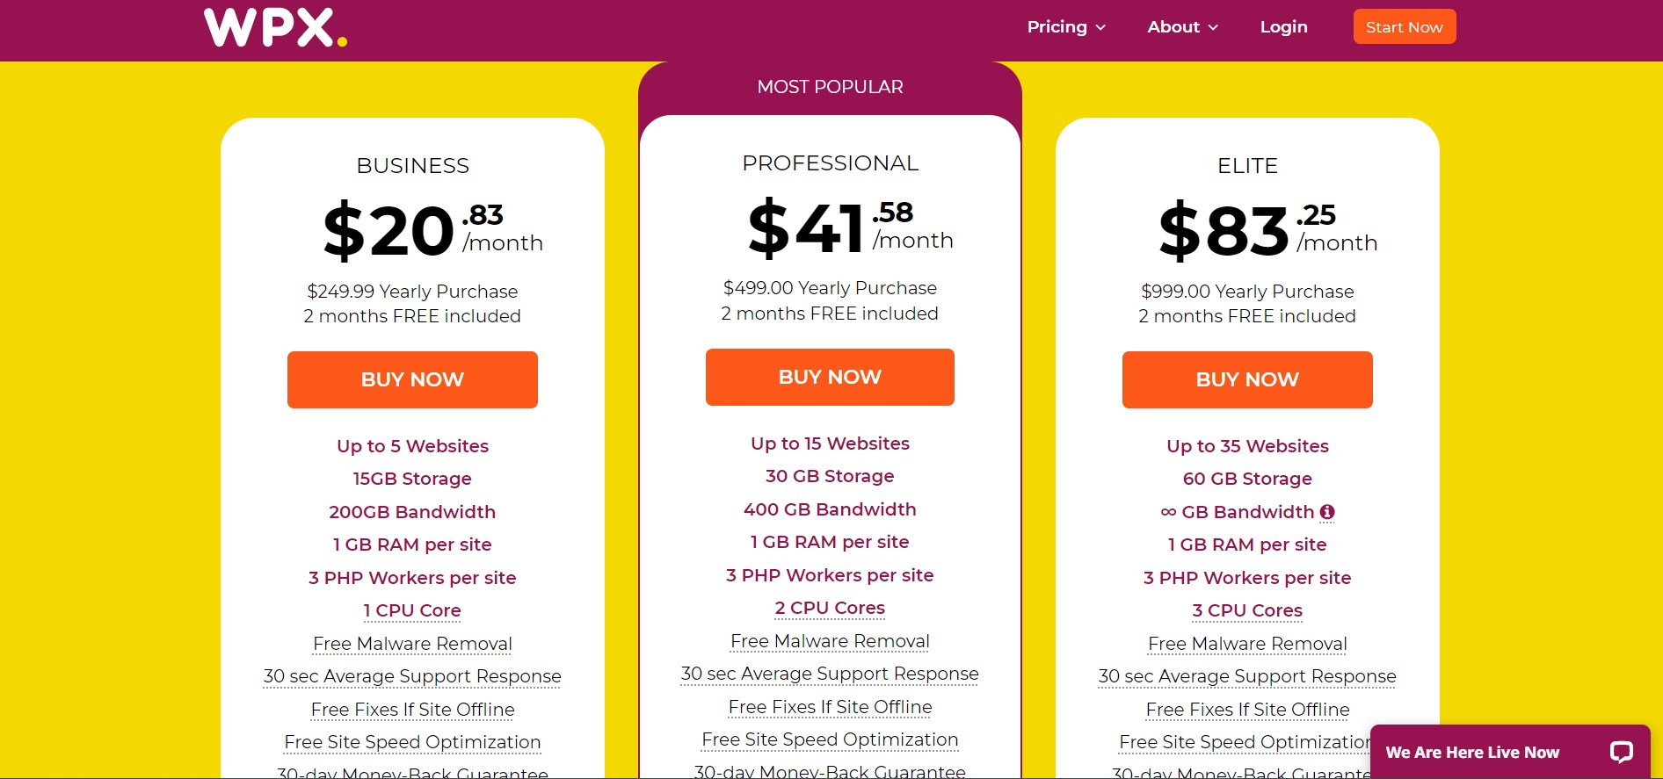Viewport: 1663px width, 779px height.
Task: Select the About menu item
Action: pos(1173,26)
